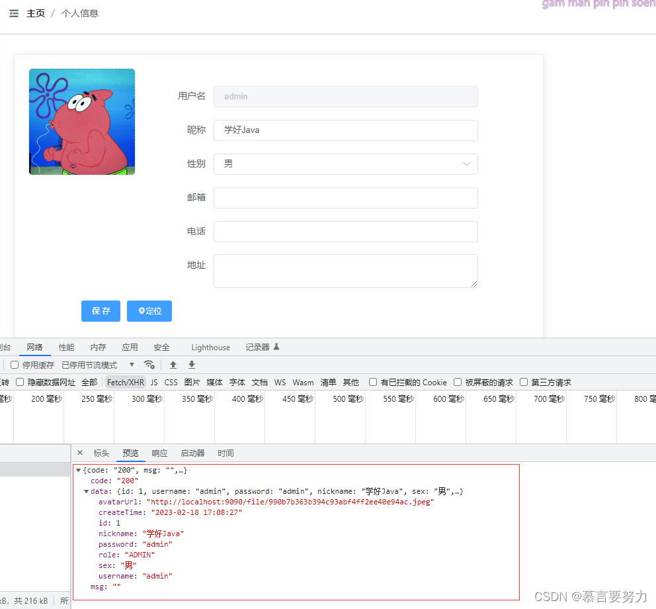
Task: Toggle the 隐藏数据网址 checkbox
Action: pos(20,382)
